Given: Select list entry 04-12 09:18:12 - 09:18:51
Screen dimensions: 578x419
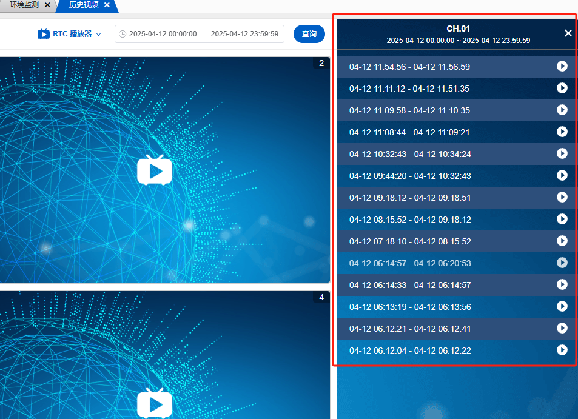Looking at the screenshot, I should [410, 198].
